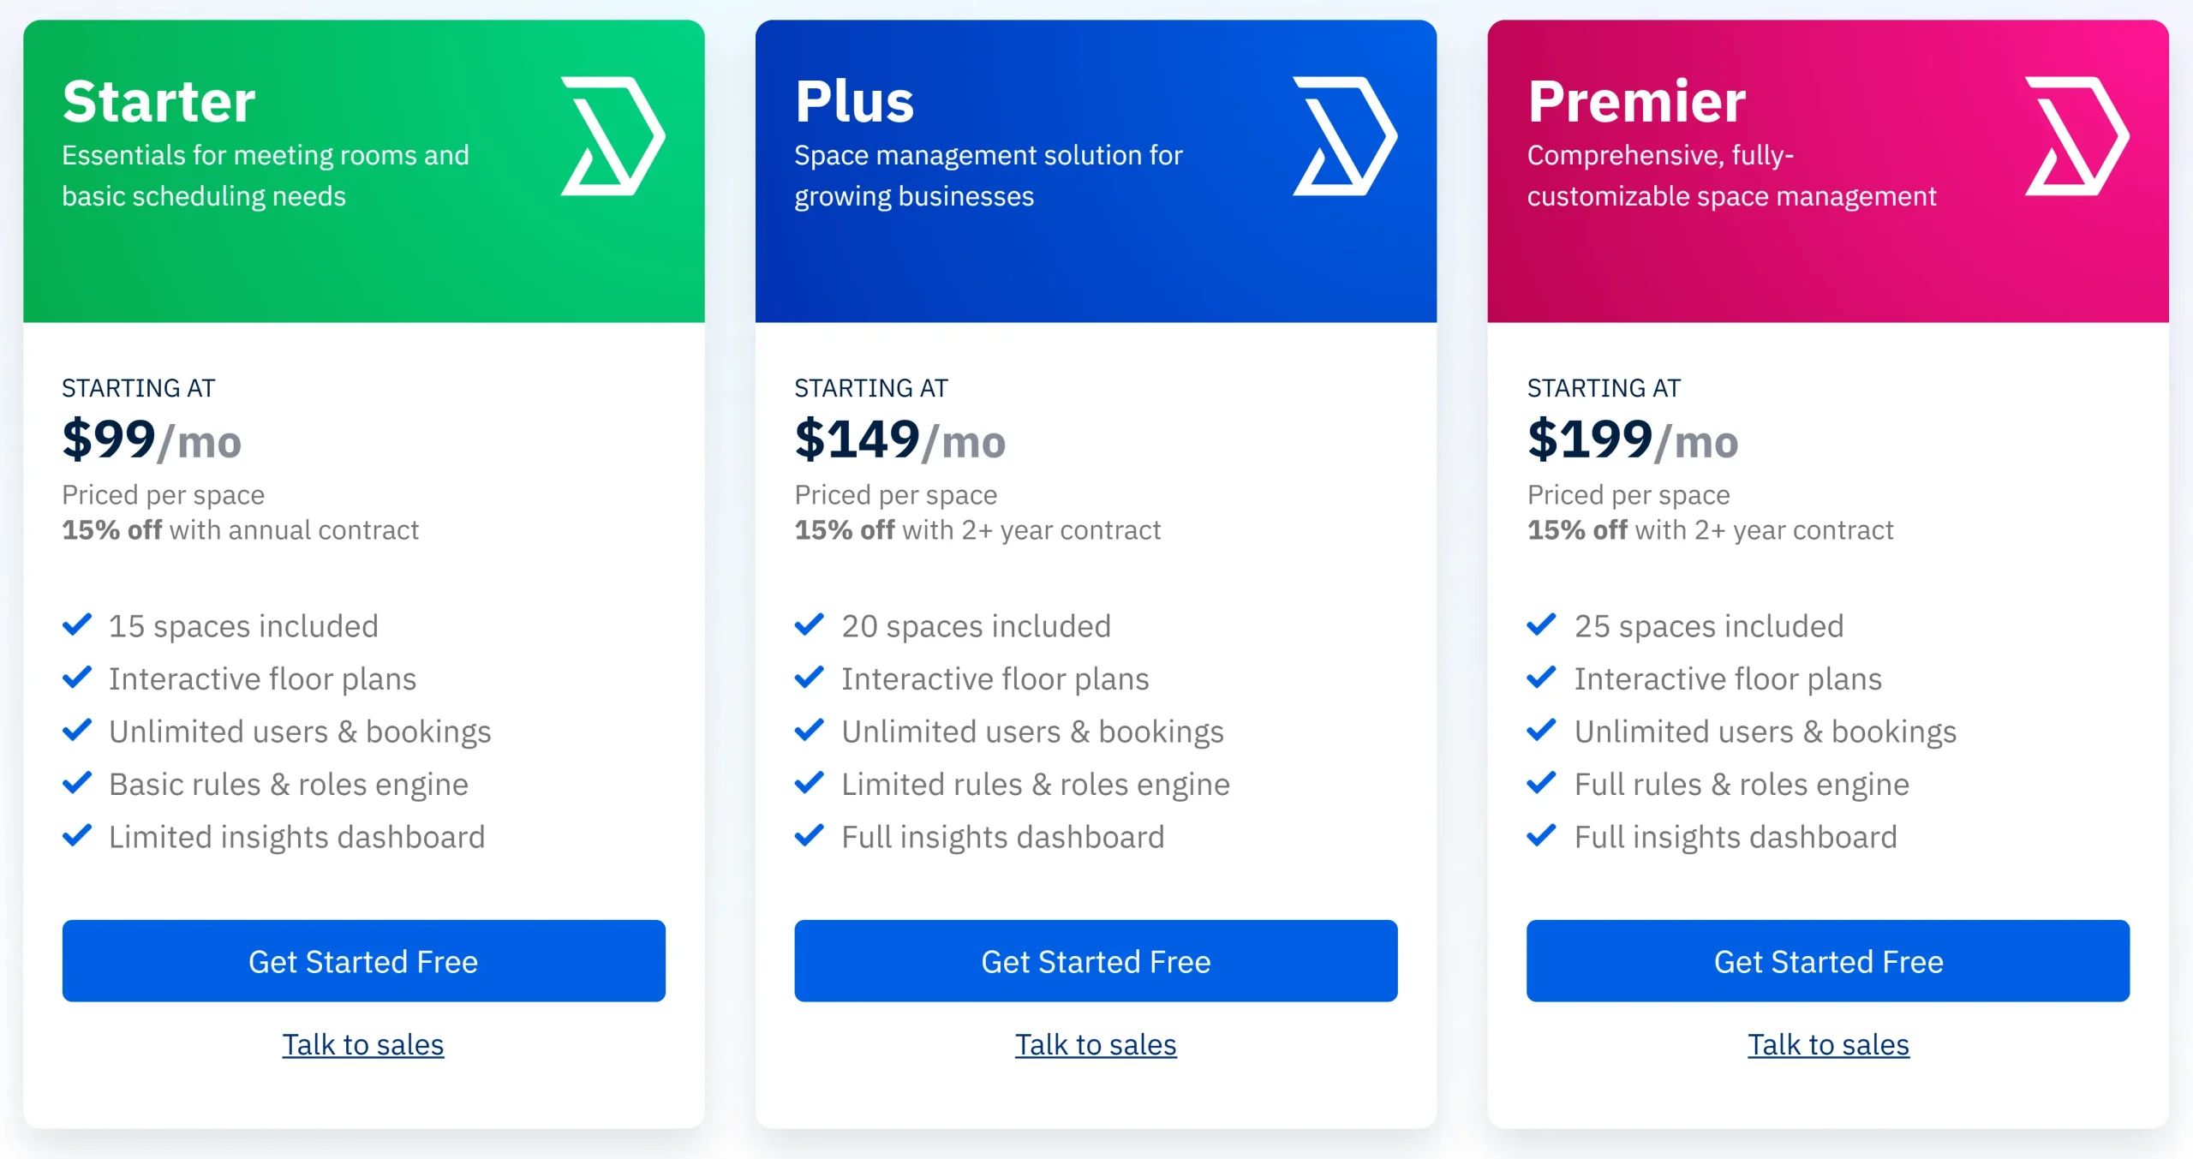Image resolution: width=2193 pixels, height=1159 pixels.
Task: Click Get Started Free on the Plus plan
Action: tap(1096, 961)
